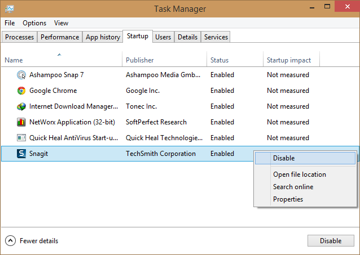
Task: Click the Ashampoo Snap 7 icon
Action: pos(21,75)
